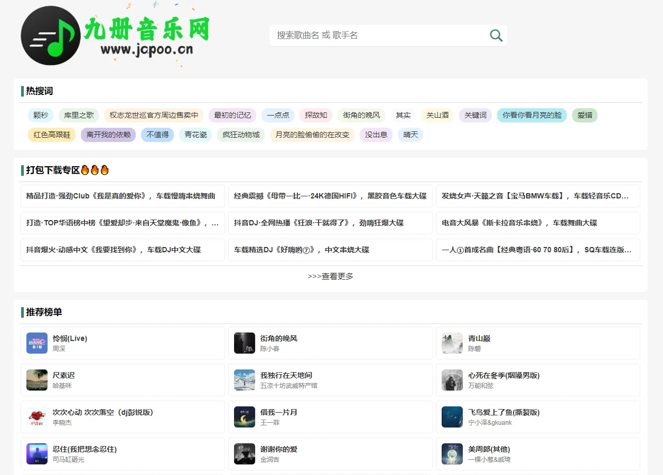This screenshot has width=663, height=475.
Task: Select the hot word 疯狂动物城
Action: click(240, 135)
